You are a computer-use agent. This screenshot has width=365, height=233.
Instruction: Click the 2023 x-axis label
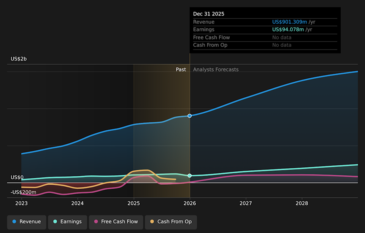tap(21, 203)
